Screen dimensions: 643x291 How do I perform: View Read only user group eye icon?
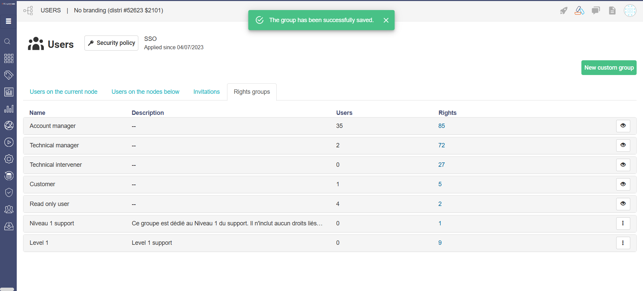click(623, 204)
